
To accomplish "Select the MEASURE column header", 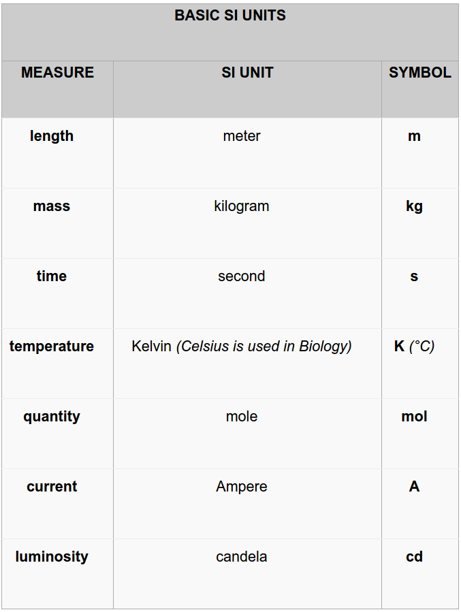I will click(57, 73).
